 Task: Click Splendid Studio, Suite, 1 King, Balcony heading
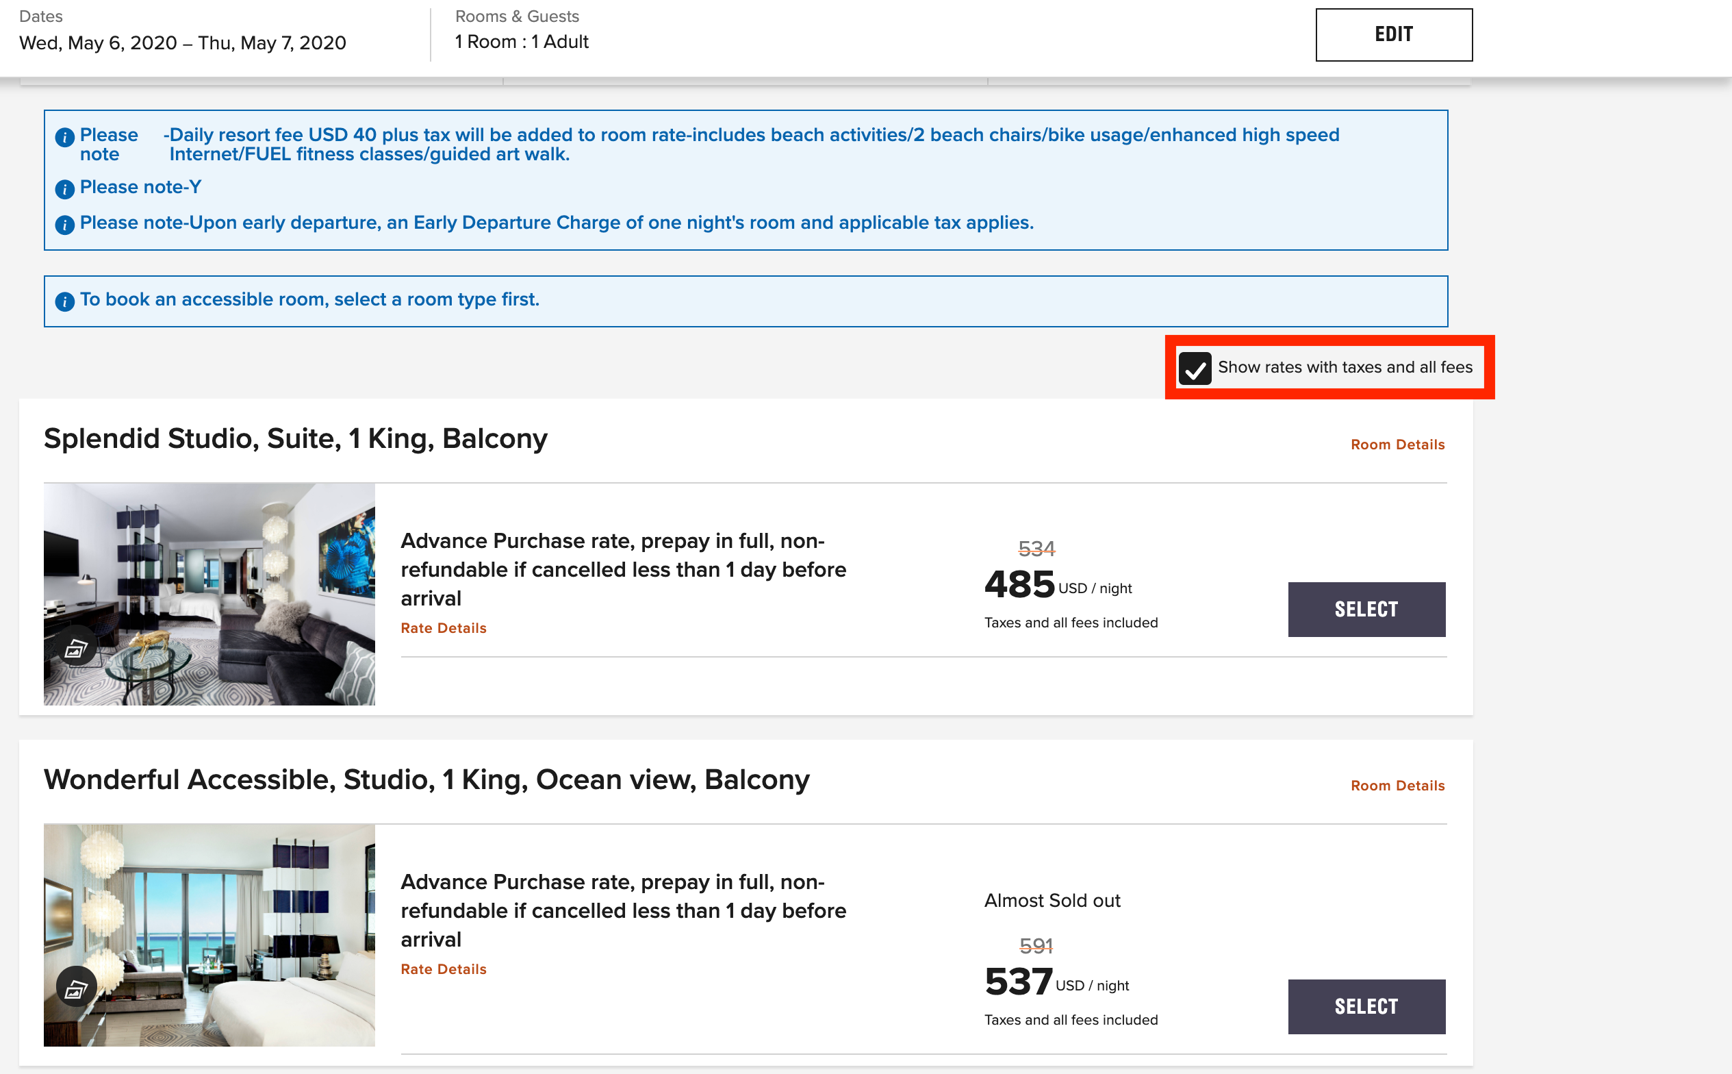tap(295, 438)
